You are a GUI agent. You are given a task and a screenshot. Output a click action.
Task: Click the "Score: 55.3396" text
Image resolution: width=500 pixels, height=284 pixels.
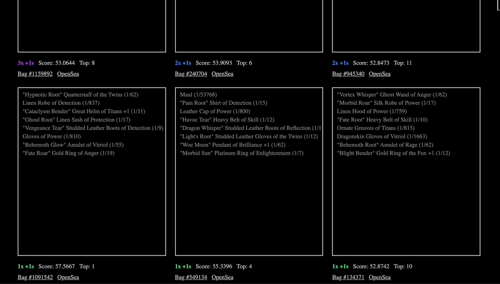click(x=214, y=266)
